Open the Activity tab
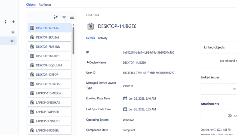This screenshot has width=237, height=135. point(103,38)
